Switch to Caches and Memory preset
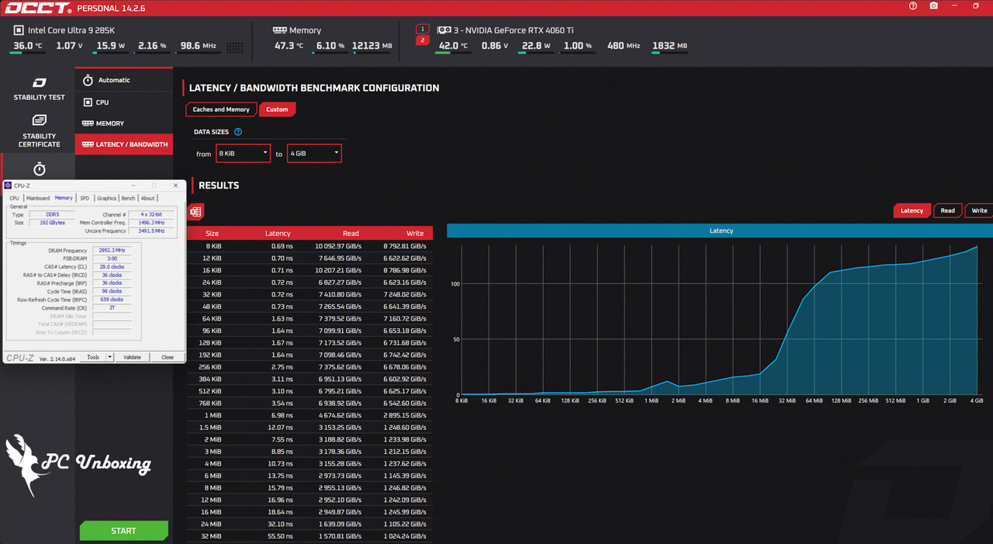 point(221,109)
